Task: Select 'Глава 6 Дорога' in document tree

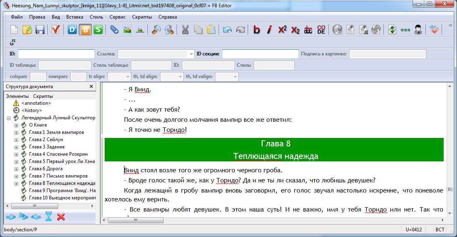Action: (46, 169)
